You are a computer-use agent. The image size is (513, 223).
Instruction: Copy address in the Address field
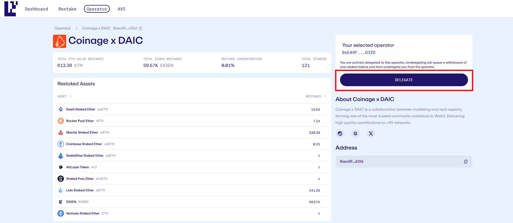coord(466,162)
